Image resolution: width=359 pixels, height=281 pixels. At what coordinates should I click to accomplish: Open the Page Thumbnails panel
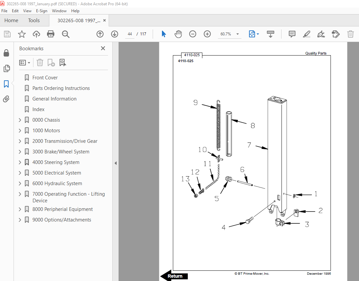(x=6, y=68)
